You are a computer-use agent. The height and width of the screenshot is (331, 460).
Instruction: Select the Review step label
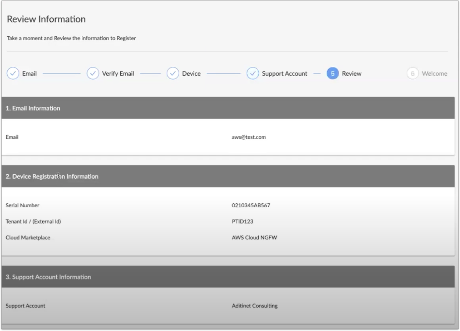(351, 73)
